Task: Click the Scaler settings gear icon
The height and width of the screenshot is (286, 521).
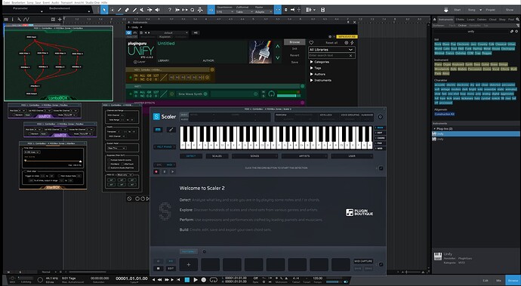Action: (380, 117)
